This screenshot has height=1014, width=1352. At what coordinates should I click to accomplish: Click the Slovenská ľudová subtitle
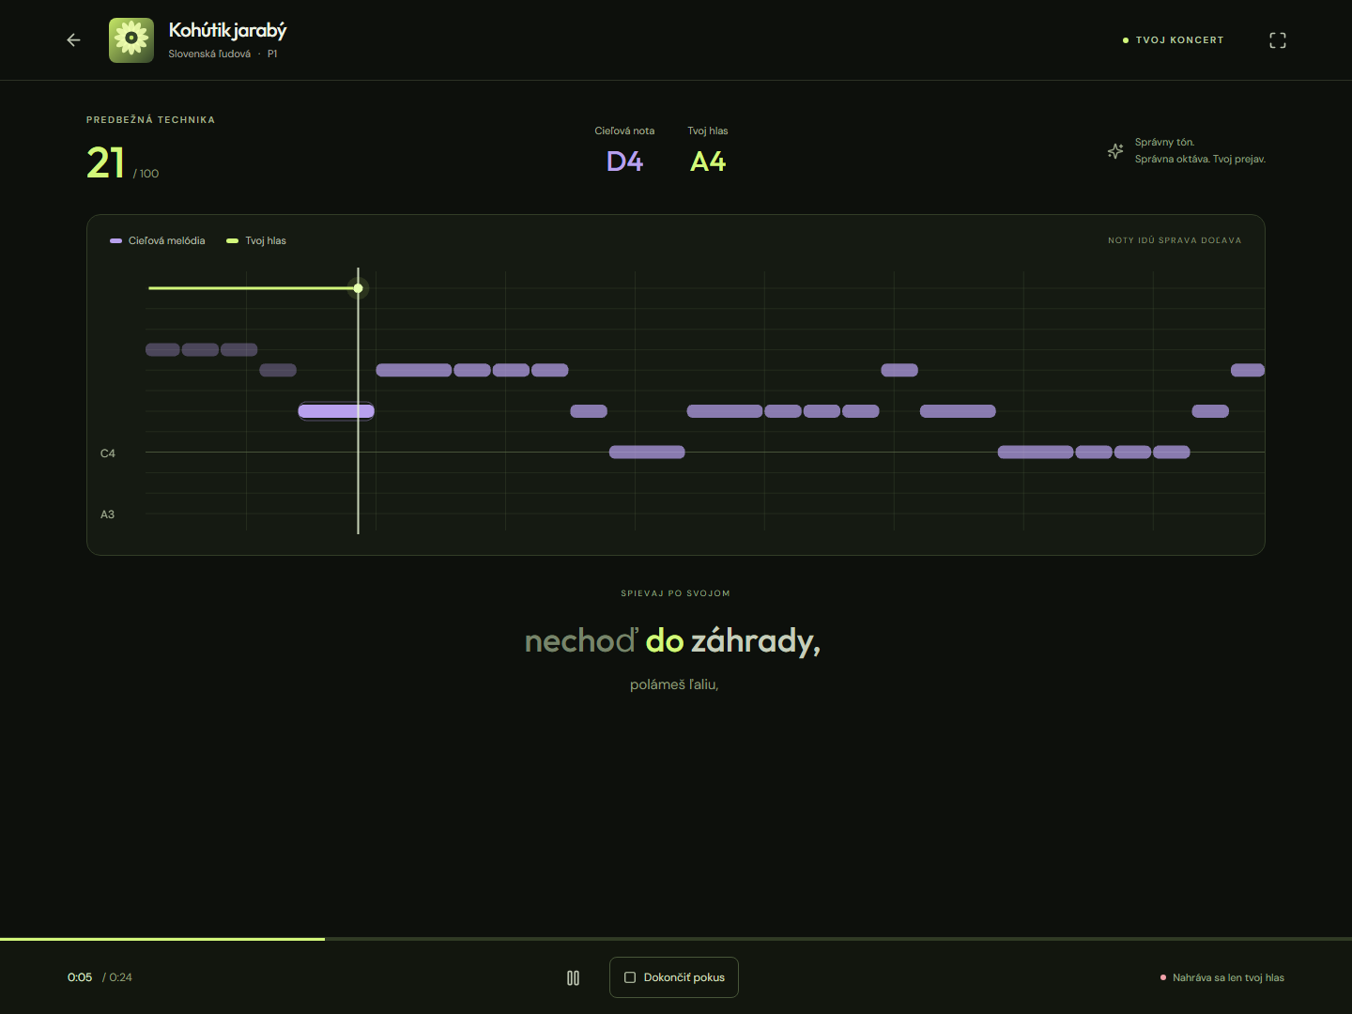(209, 54)
